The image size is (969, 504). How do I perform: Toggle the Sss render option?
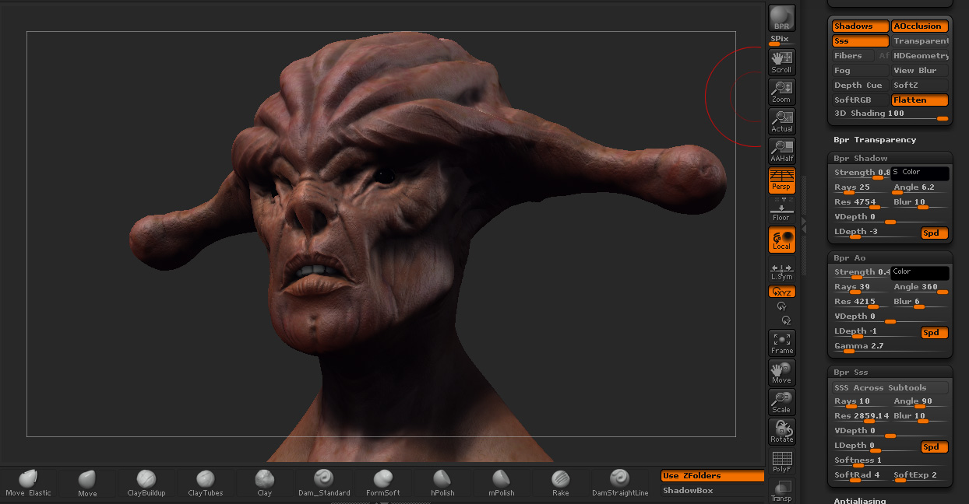point(861,41)
